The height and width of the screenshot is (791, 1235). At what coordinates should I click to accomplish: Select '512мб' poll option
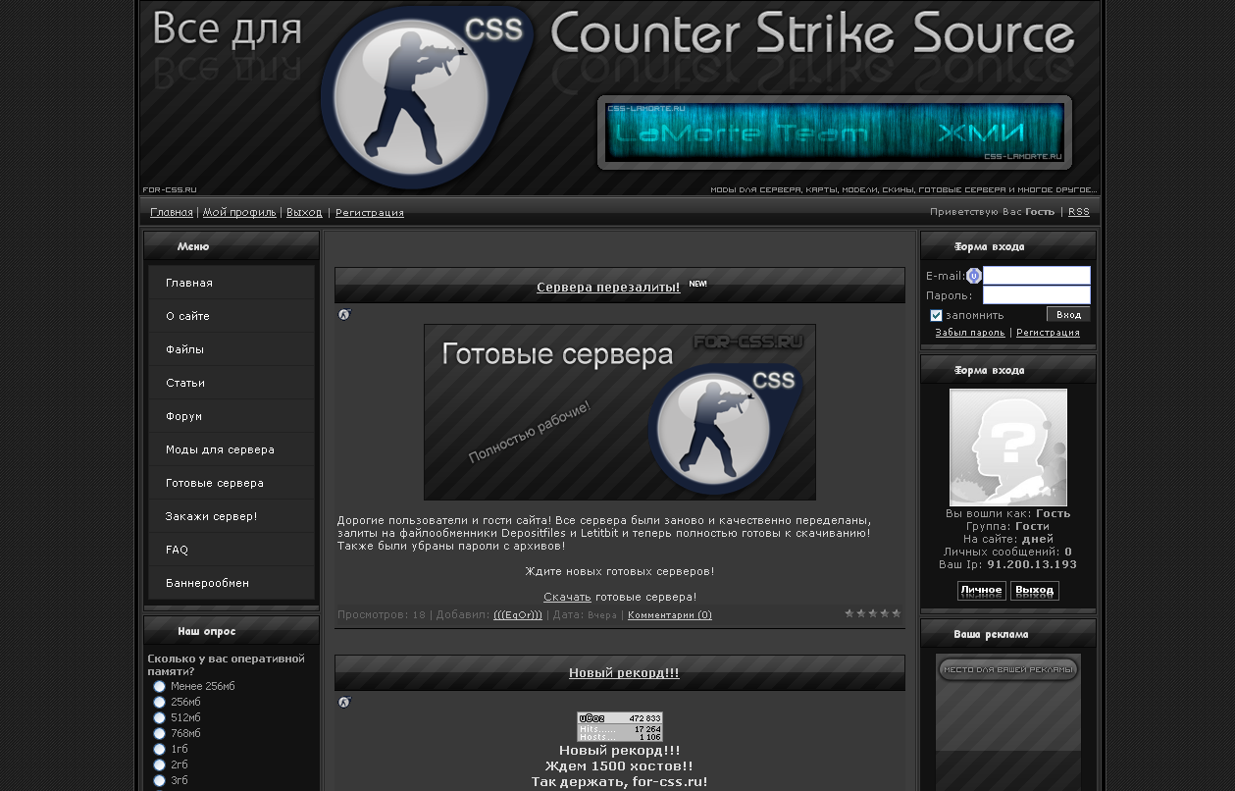159,717
